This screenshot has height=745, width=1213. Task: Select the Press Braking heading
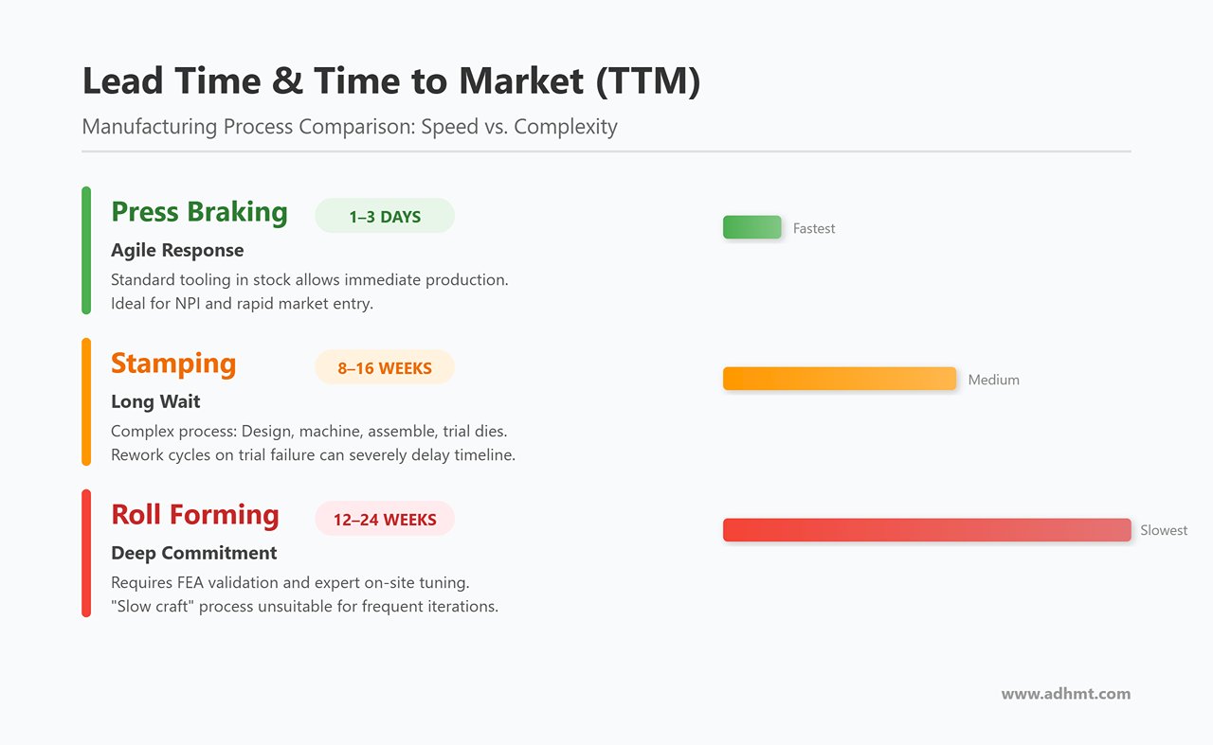[199, 212]
